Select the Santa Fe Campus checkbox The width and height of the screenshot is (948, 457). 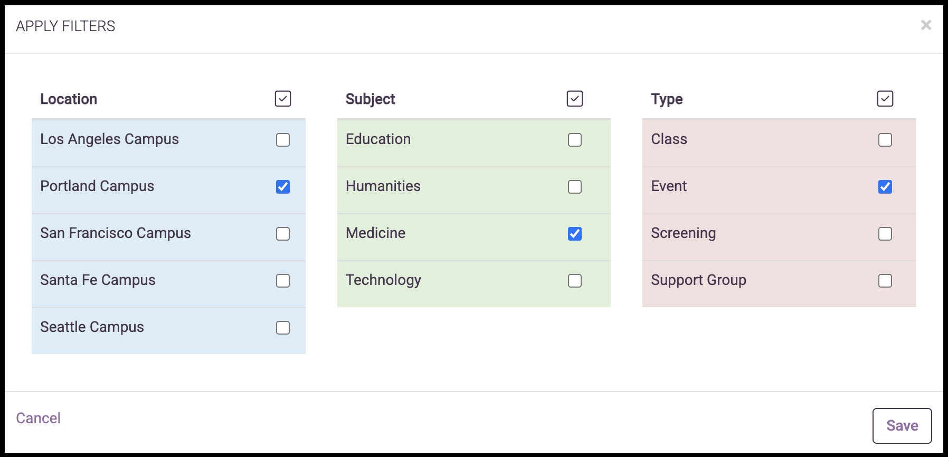(283, 281)
